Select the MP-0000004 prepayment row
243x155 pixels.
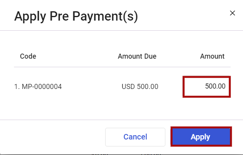click(x=122, y=87)
